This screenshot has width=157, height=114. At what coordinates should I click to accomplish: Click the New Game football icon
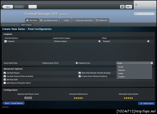tap(27, 20)
